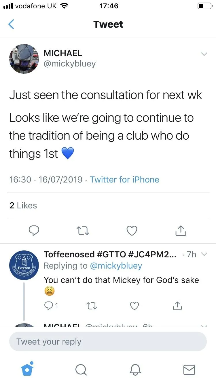
Task: Open tweet options chevron for MICHAEL's tweet
Action: tap(204, 54)
